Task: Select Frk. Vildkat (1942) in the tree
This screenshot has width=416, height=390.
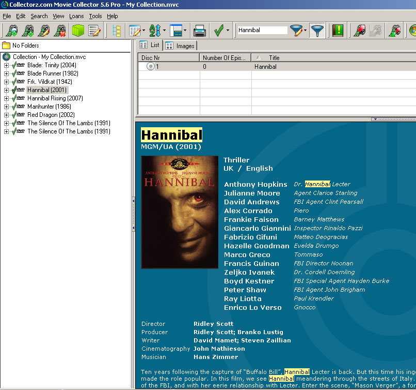Action: [x=50, y=82]
